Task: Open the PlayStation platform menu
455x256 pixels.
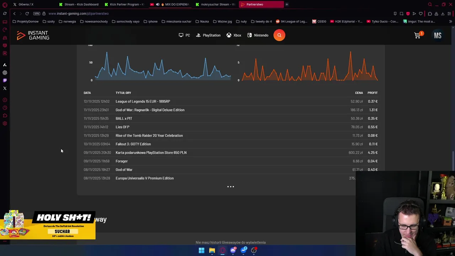Action: [x=208, y=35]
